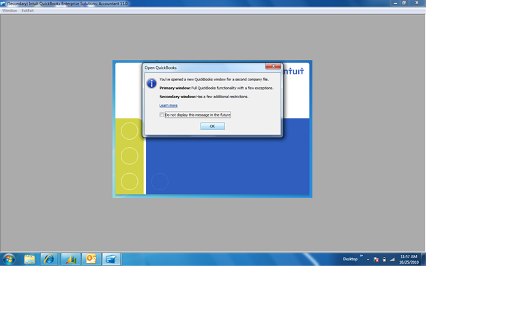Click the Show desktop strip at the taskbar end
This screenshot has height=327, width=524.
[424, 259]
